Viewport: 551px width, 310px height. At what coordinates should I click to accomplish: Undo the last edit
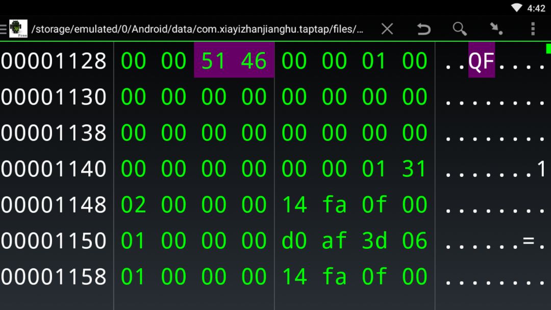[423, 29]
